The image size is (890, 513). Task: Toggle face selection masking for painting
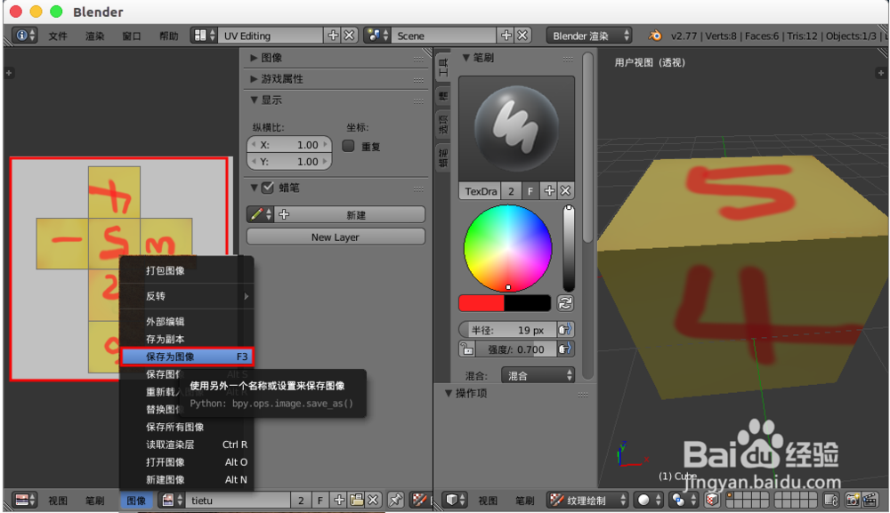click(712, 500)
